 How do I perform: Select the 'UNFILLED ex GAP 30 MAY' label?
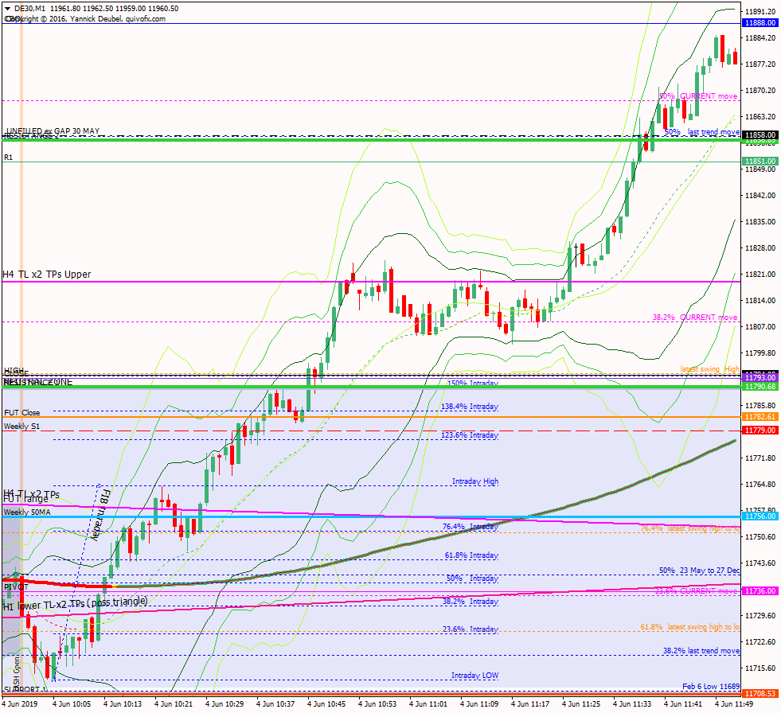coord(53,131)
